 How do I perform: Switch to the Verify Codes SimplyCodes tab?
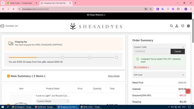(x=21, y=3)
